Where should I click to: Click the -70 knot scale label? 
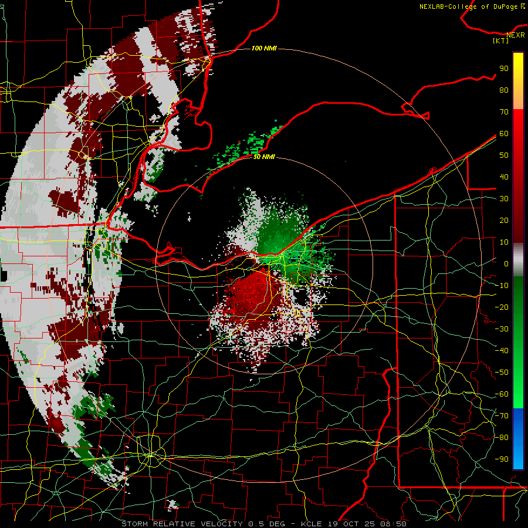(502, 416)
